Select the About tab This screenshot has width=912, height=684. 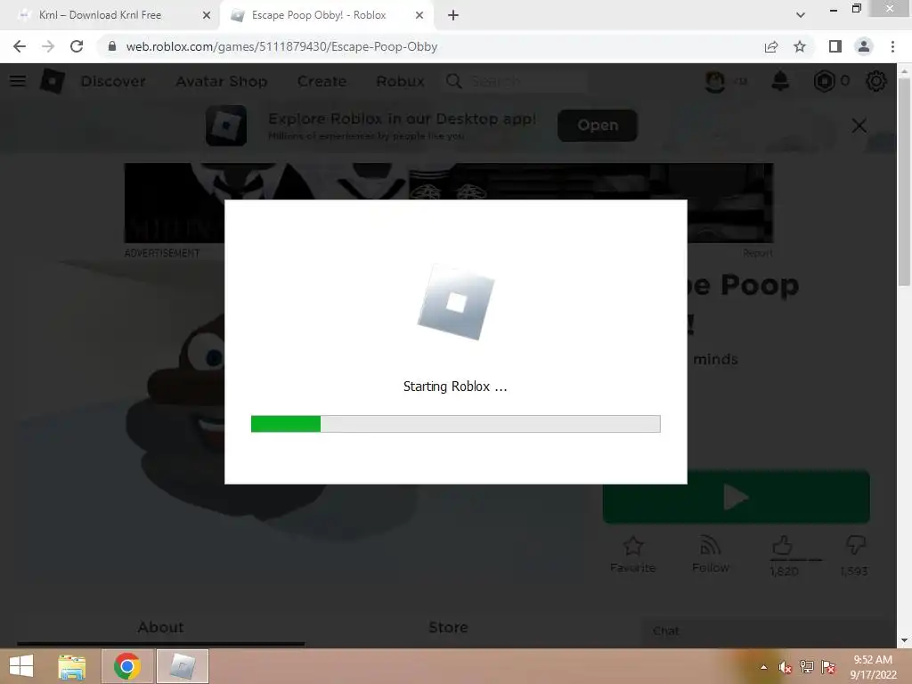point(160,627)
